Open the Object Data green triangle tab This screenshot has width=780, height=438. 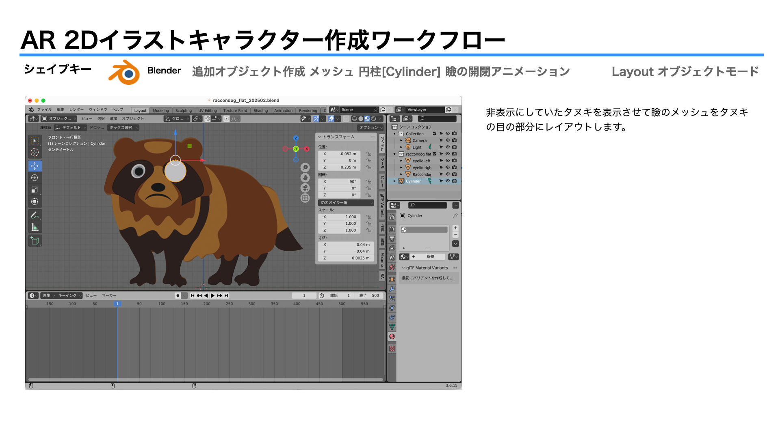tap(392, 327)
